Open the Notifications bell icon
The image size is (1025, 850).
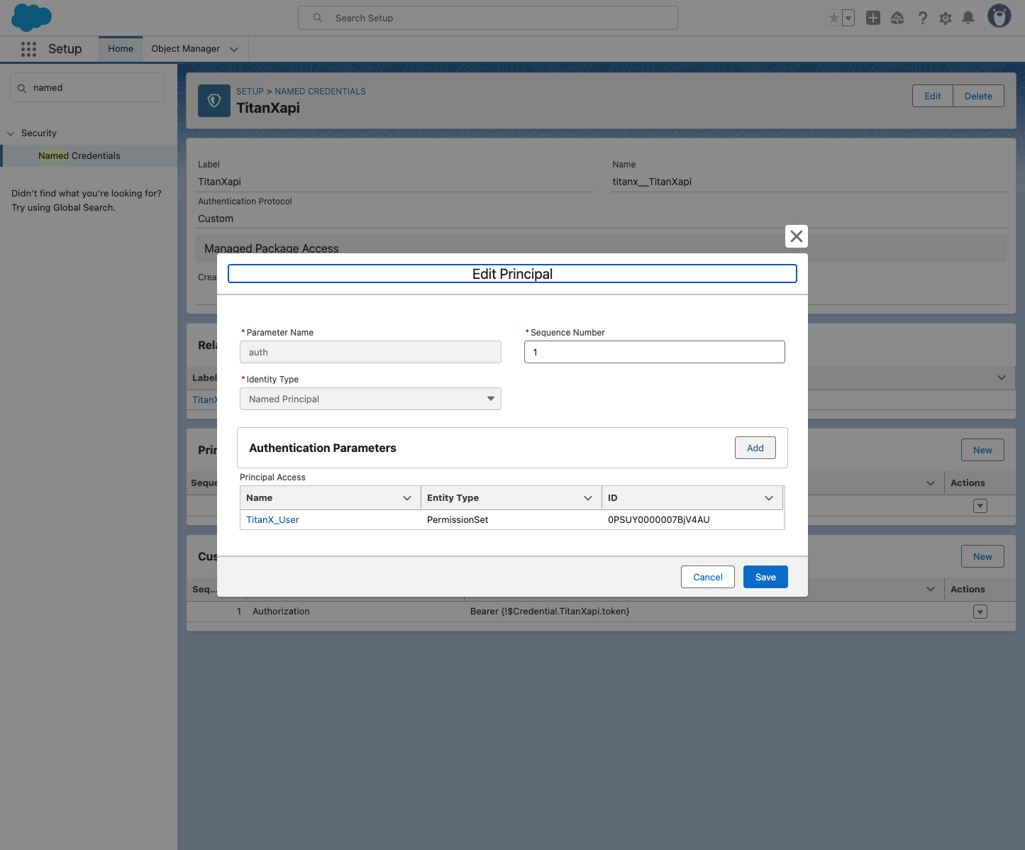(x=968, y=18)
